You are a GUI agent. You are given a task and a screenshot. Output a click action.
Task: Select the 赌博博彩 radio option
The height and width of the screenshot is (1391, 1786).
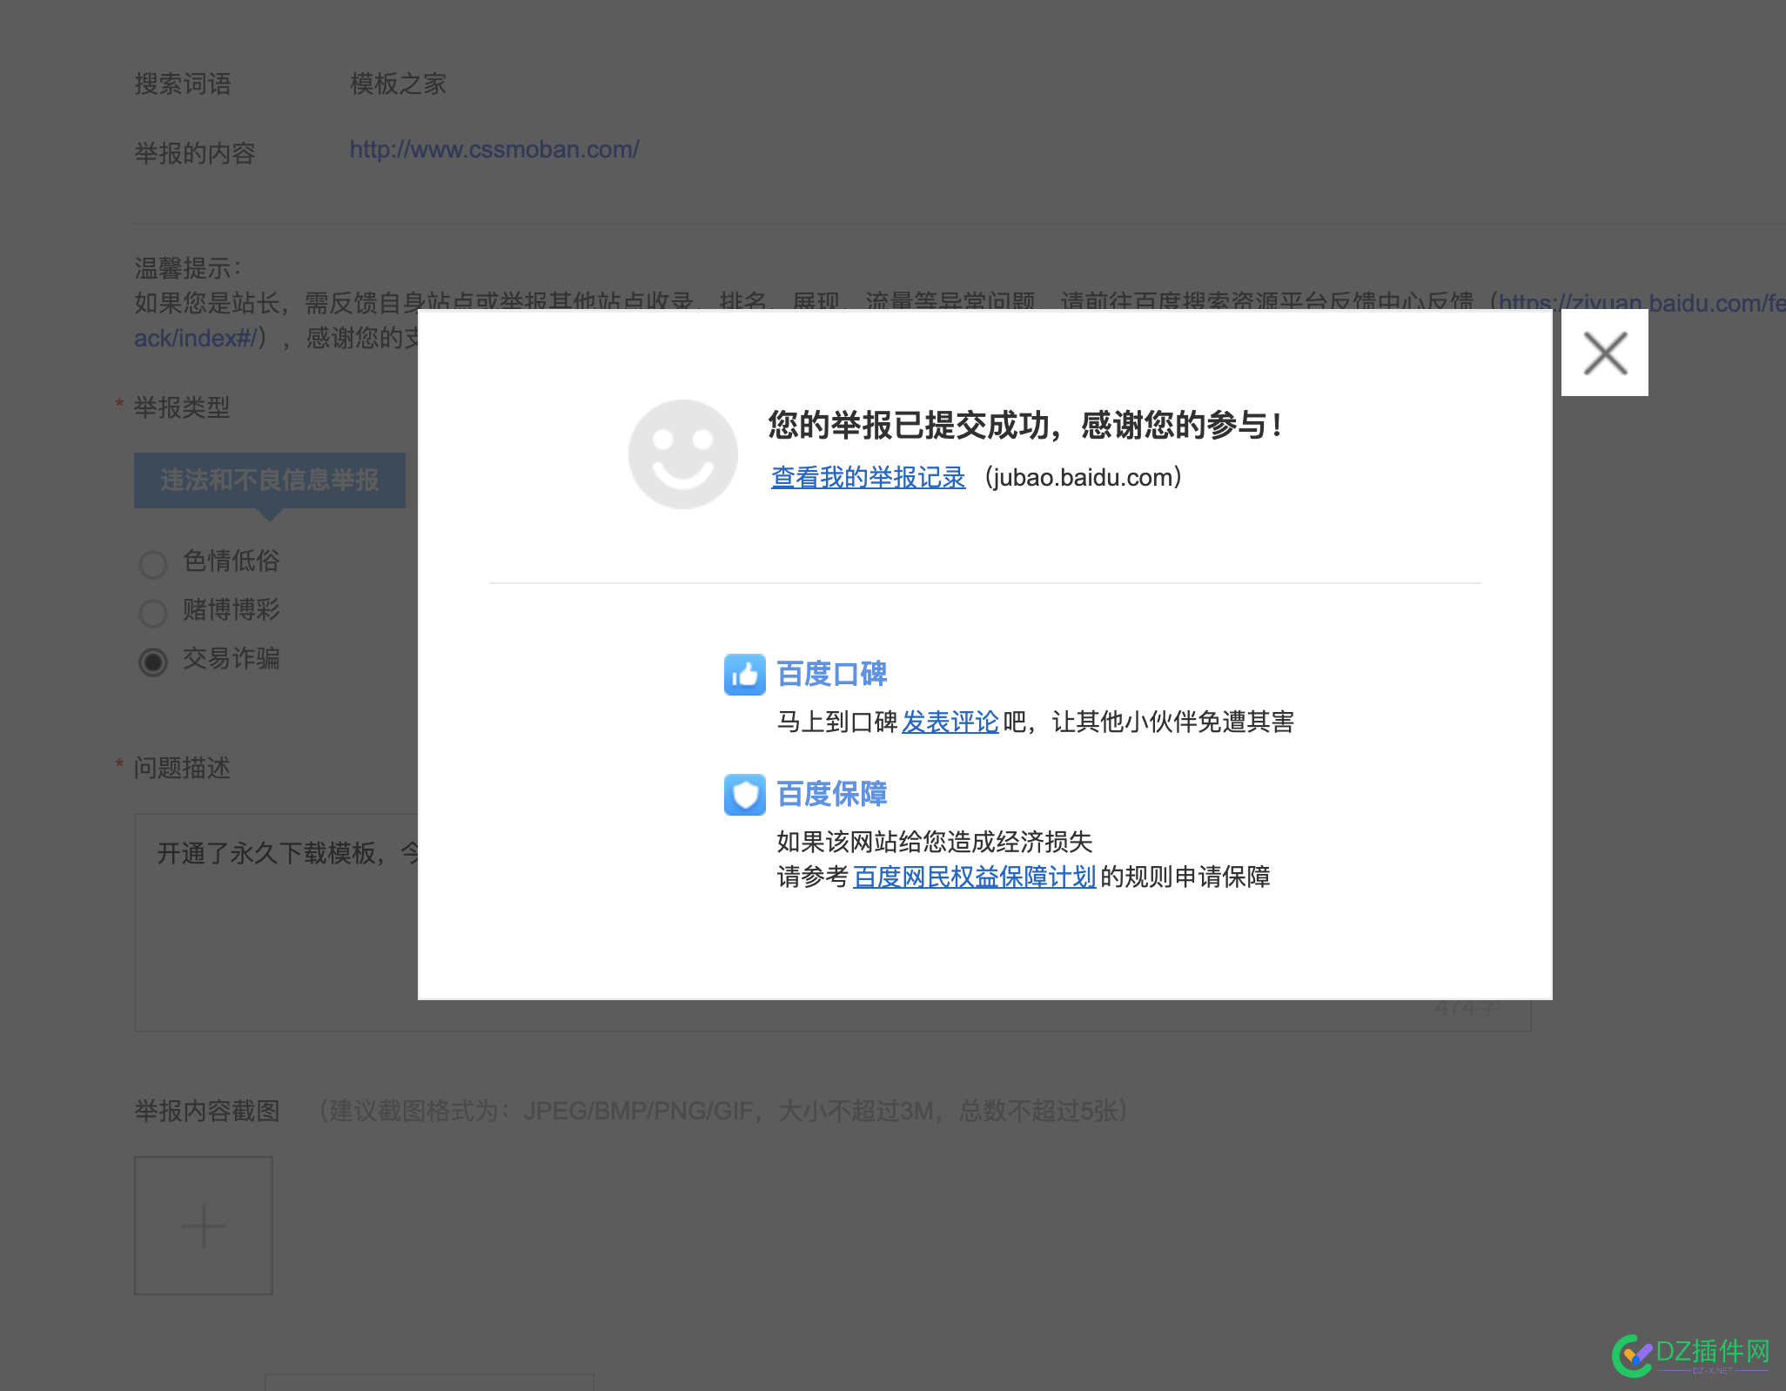(153, 613)
